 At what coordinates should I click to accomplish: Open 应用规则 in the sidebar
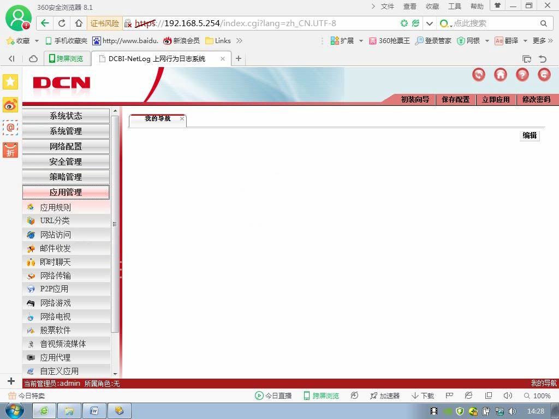(x=66, y=207)
